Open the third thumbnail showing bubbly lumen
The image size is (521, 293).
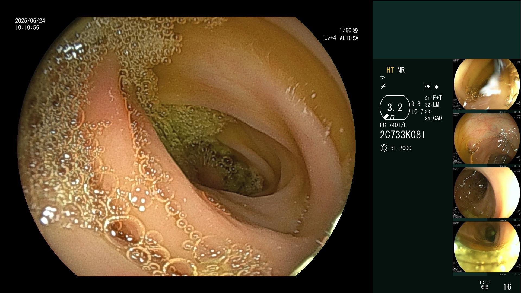(x=487, y=193)
